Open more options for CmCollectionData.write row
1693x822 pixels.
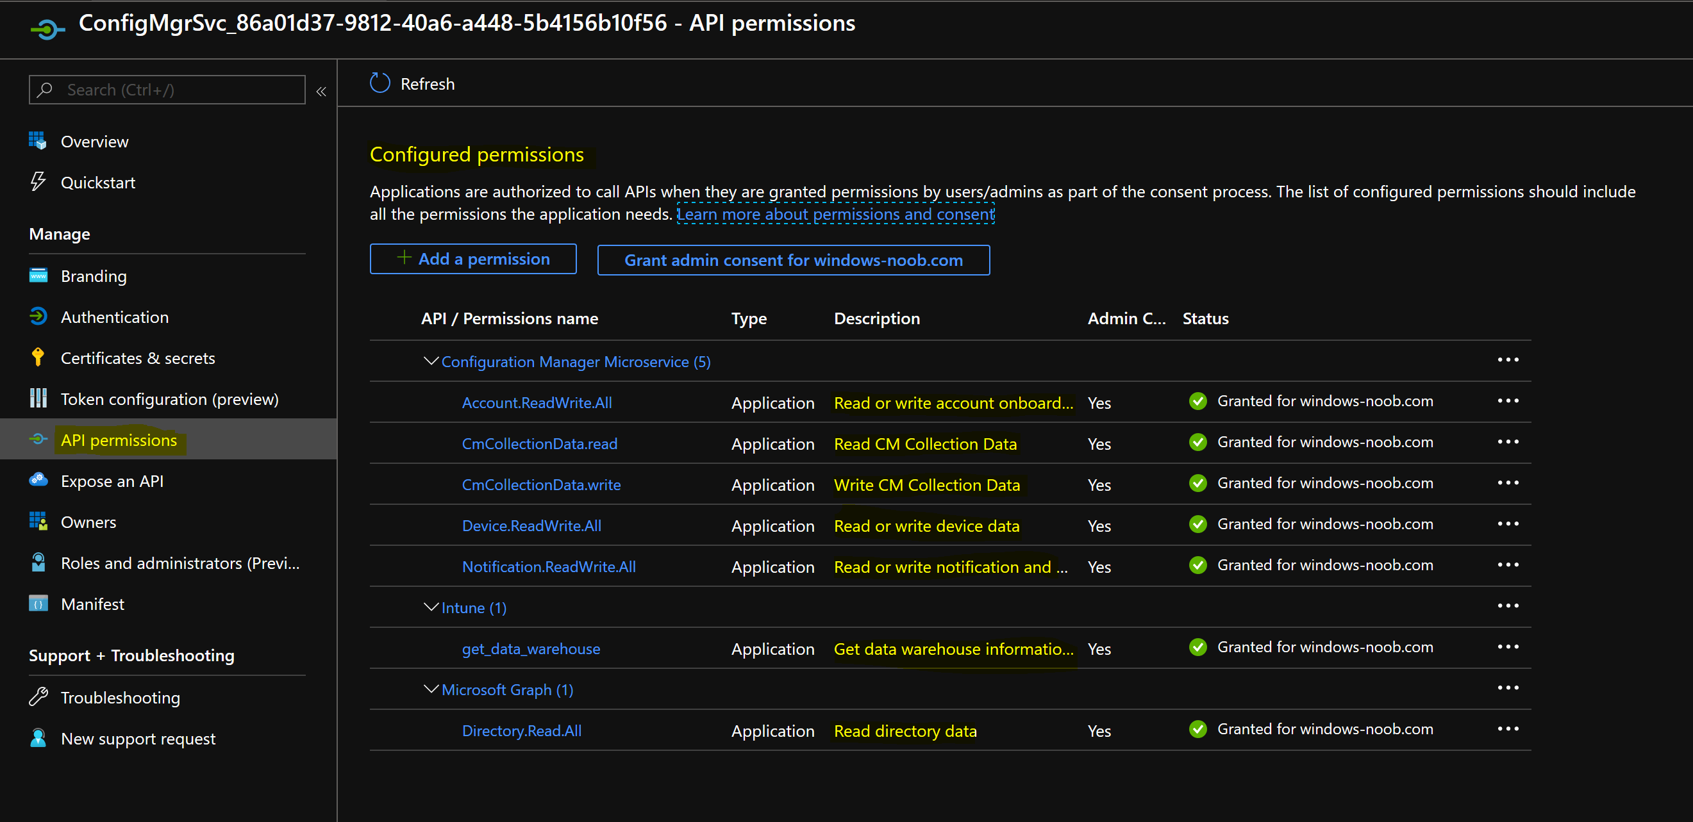(x=1508, y=483)
